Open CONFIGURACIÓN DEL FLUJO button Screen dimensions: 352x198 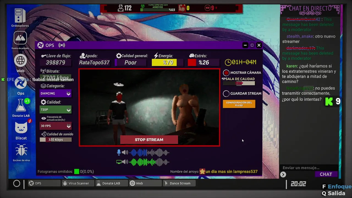[x=239, y=104]
